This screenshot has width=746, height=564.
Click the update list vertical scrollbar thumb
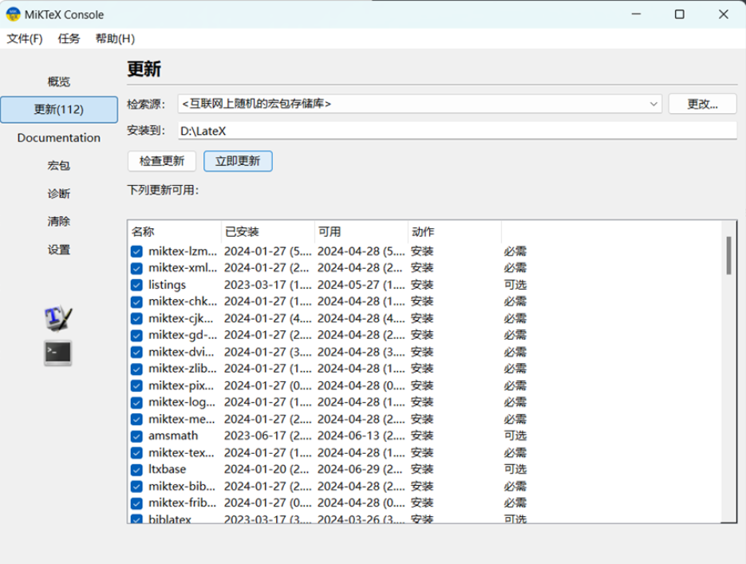tap(728, 255)
